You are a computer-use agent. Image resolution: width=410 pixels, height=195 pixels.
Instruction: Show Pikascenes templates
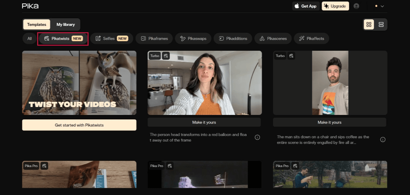tap(273, 39)
